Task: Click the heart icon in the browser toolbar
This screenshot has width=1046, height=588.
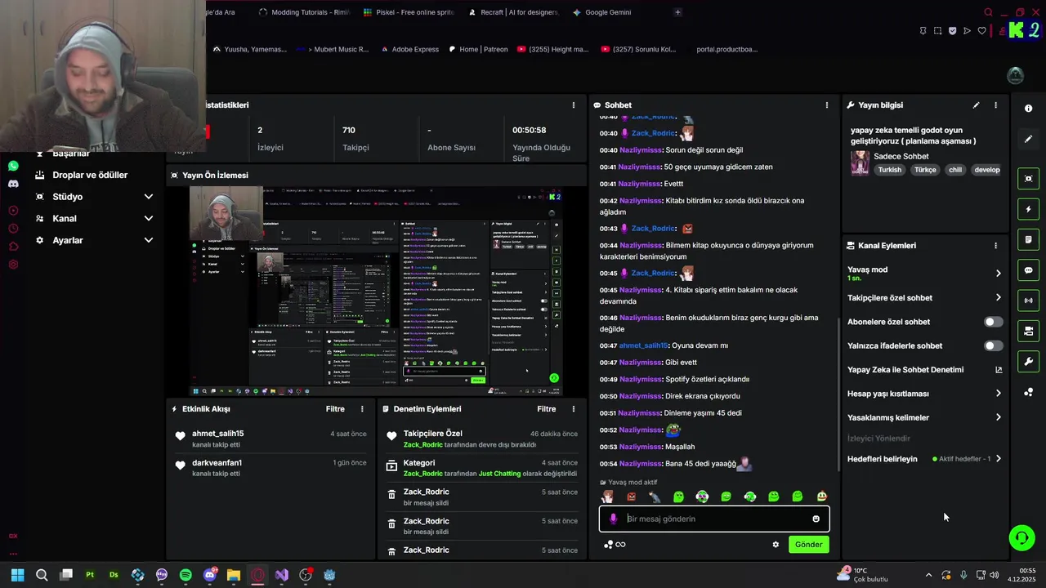Action: click(x=981, y=31)
